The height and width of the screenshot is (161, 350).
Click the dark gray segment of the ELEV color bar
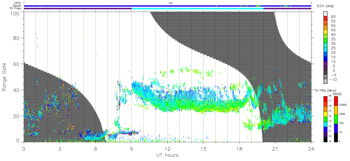coord(326,73)
